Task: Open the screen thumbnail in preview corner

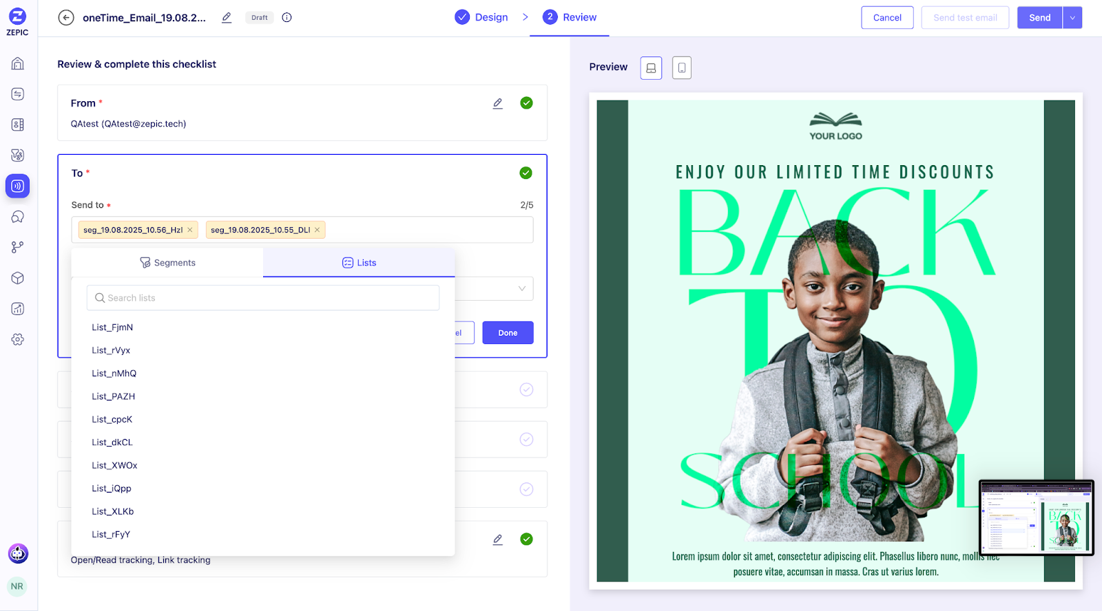Action: pos(1037,517)
